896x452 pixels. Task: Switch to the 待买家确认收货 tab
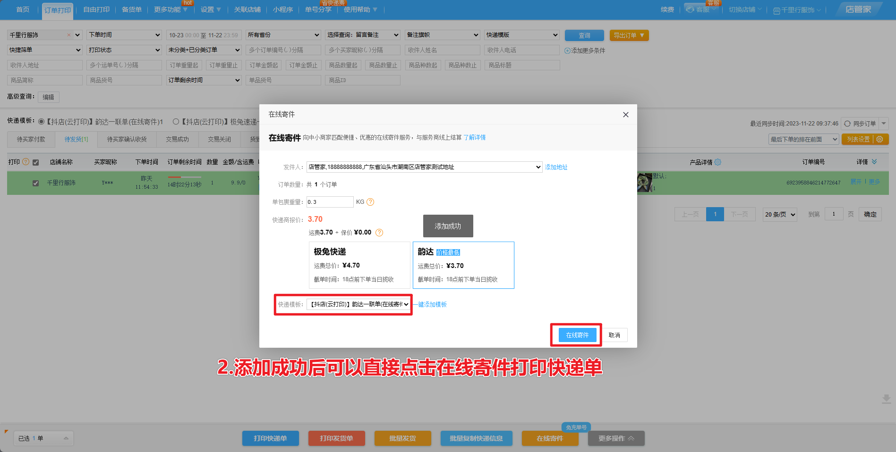tap(127, 139)
